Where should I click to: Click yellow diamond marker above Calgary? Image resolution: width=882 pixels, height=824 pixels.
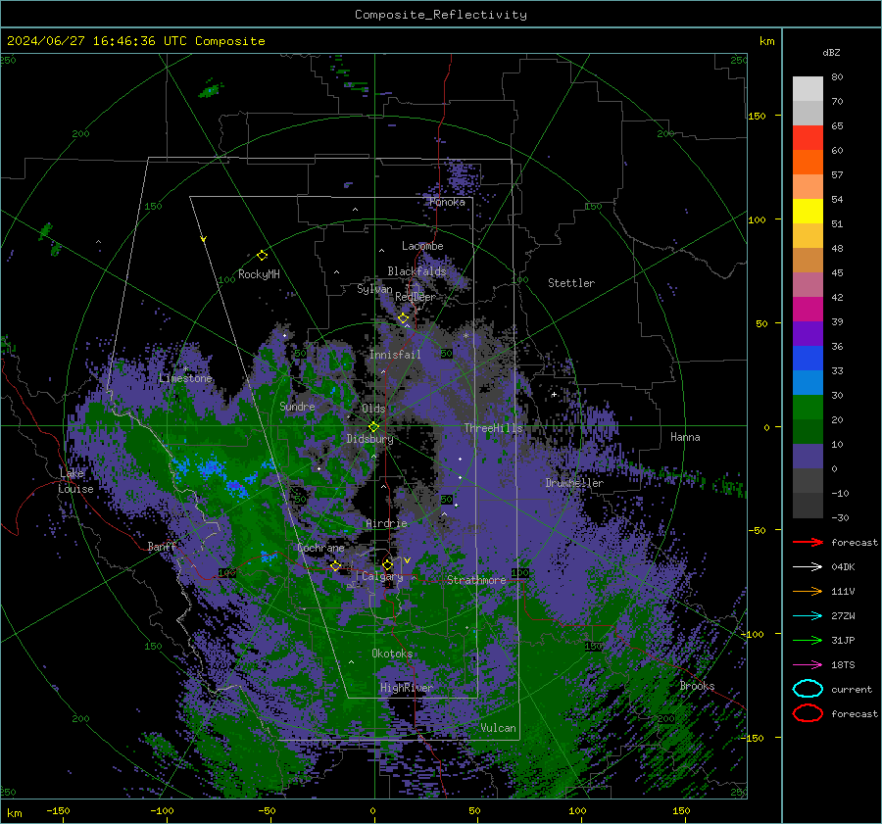point(387,564)
